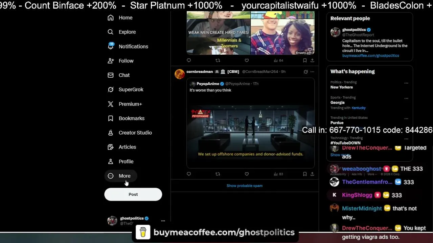Click the Notifications bell icon
Image resolution: width=433 pixels, height=243 pixels.
(111, 47)
